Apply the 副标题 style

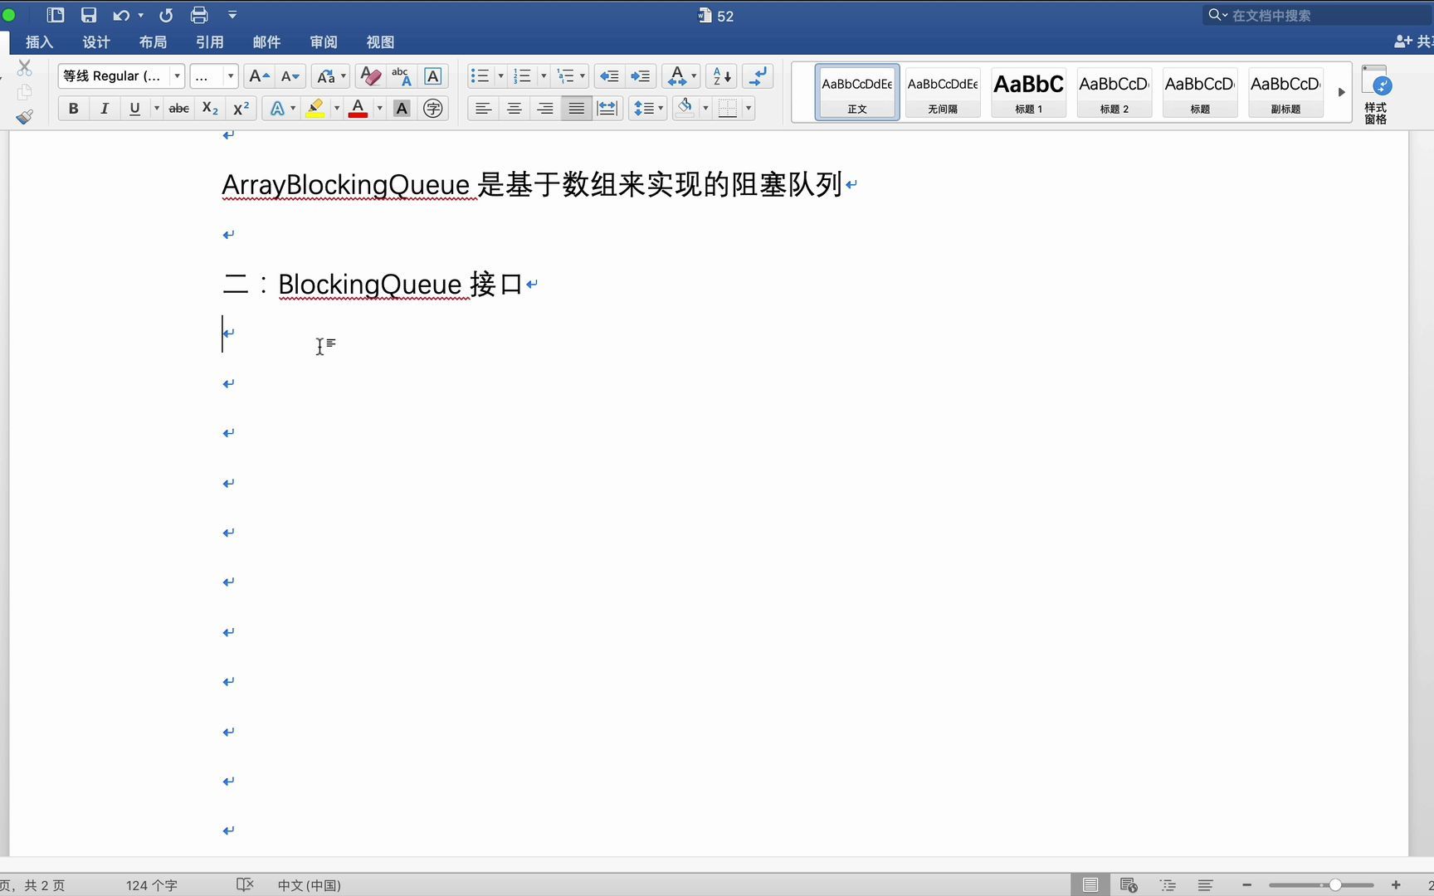tap(1286, 93)
